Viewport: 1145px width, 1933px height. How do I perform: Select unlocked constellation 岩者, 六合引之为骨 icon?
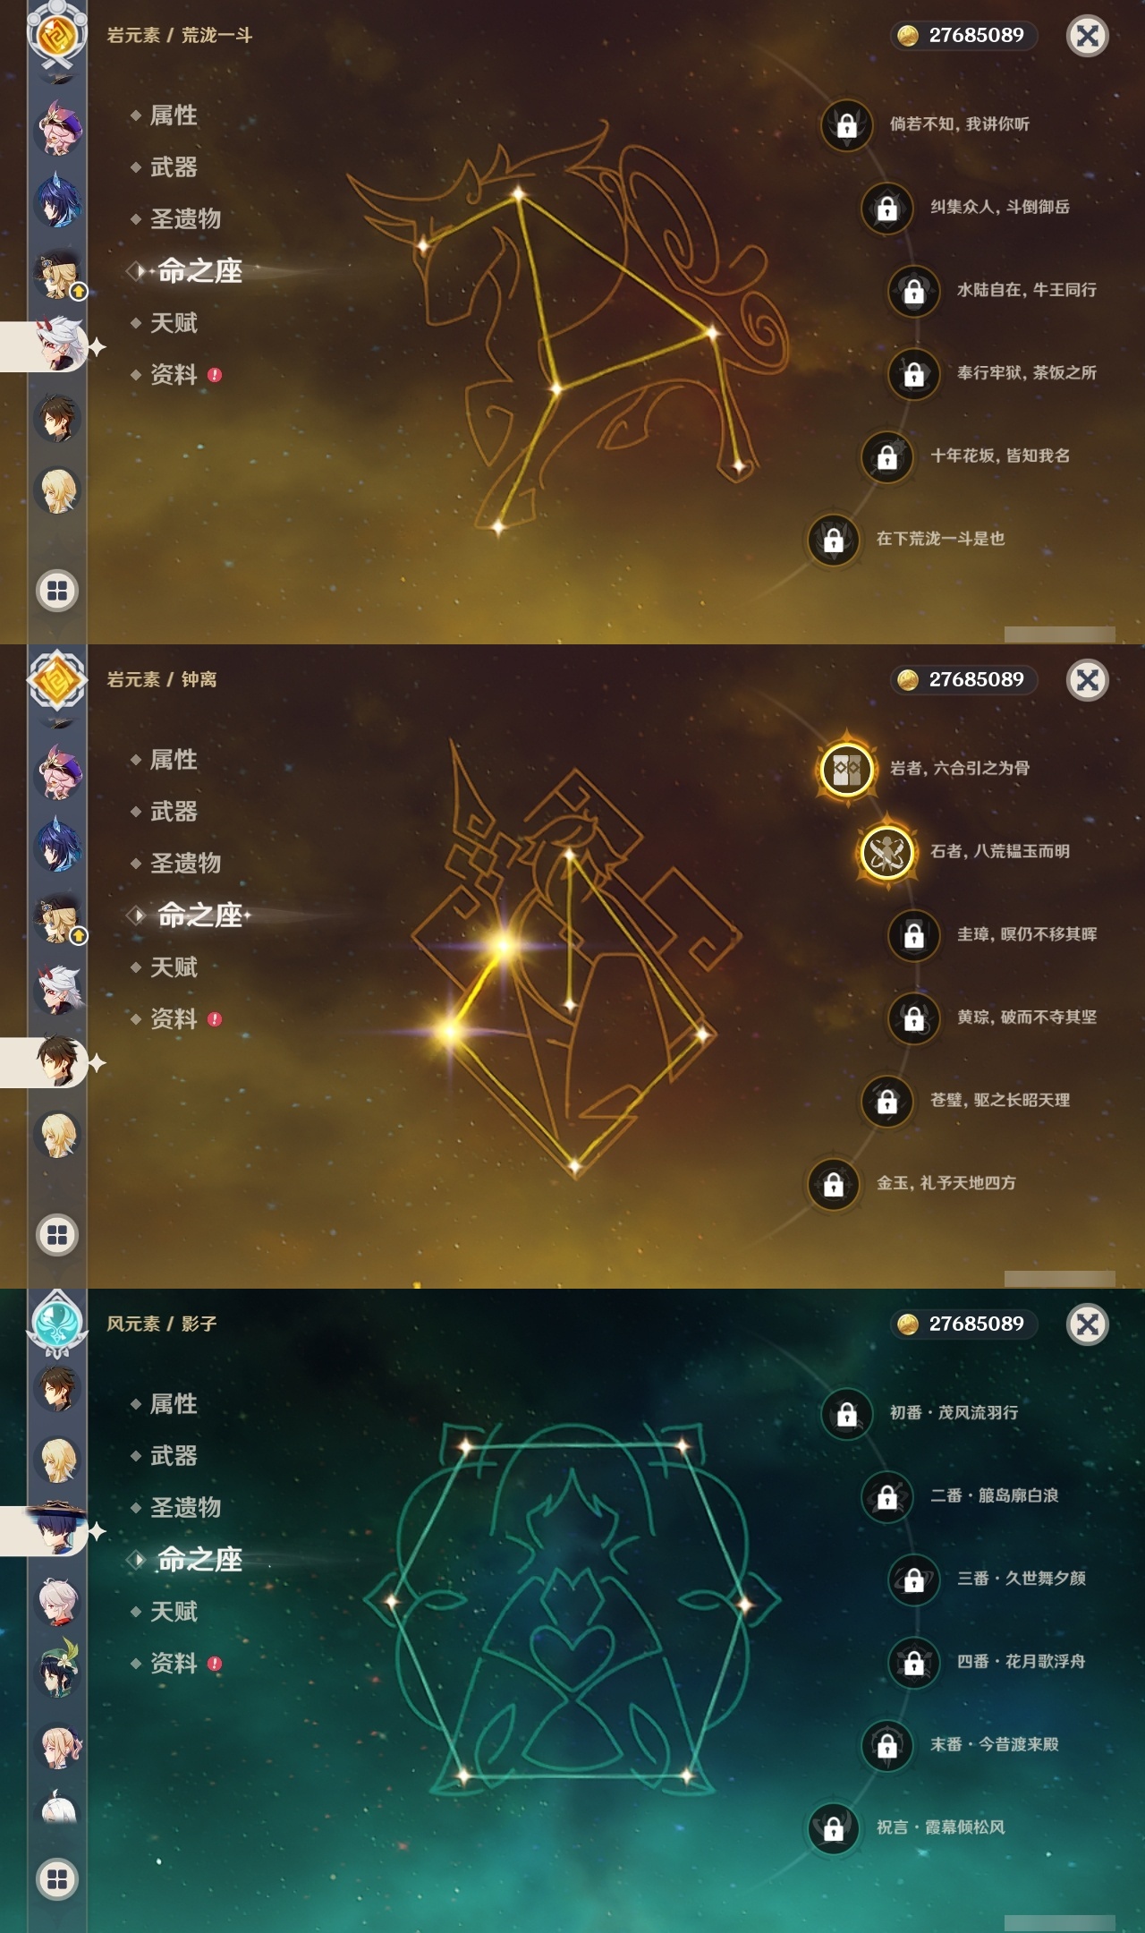point(847,768)
